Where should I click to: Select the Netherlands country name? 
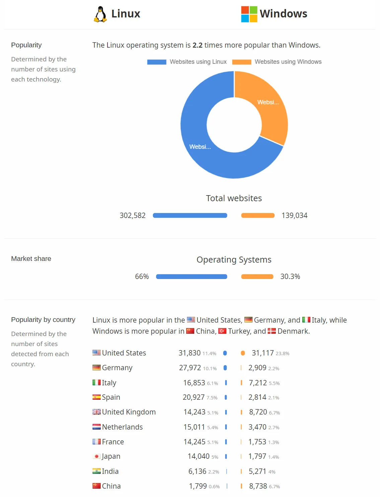122,427
